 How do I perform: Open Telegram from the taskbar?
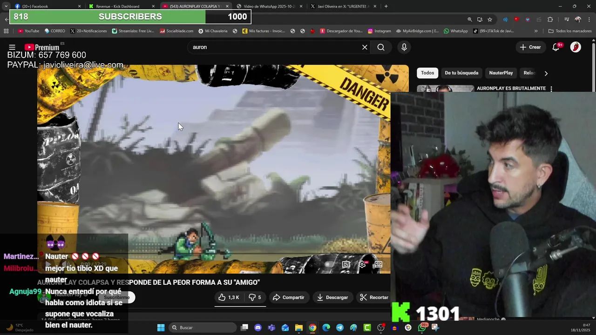340,328
